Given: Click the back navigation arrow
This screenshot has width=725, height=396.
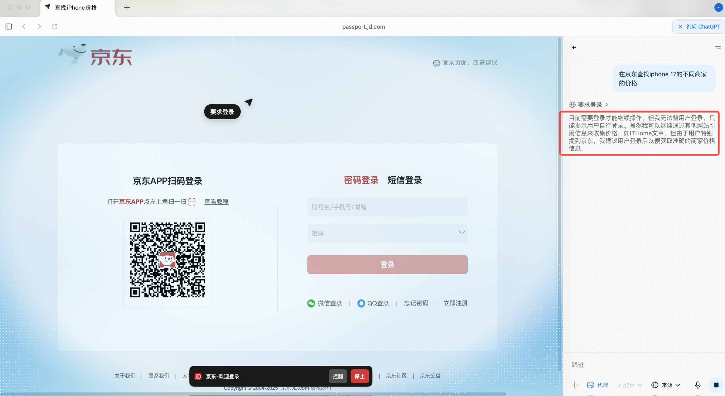Looking at the screenshot, I should [24, 26].
